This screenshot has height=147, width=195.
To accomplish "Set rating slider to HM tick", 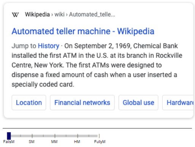I will pyautogui.click(x=78, y=136).
